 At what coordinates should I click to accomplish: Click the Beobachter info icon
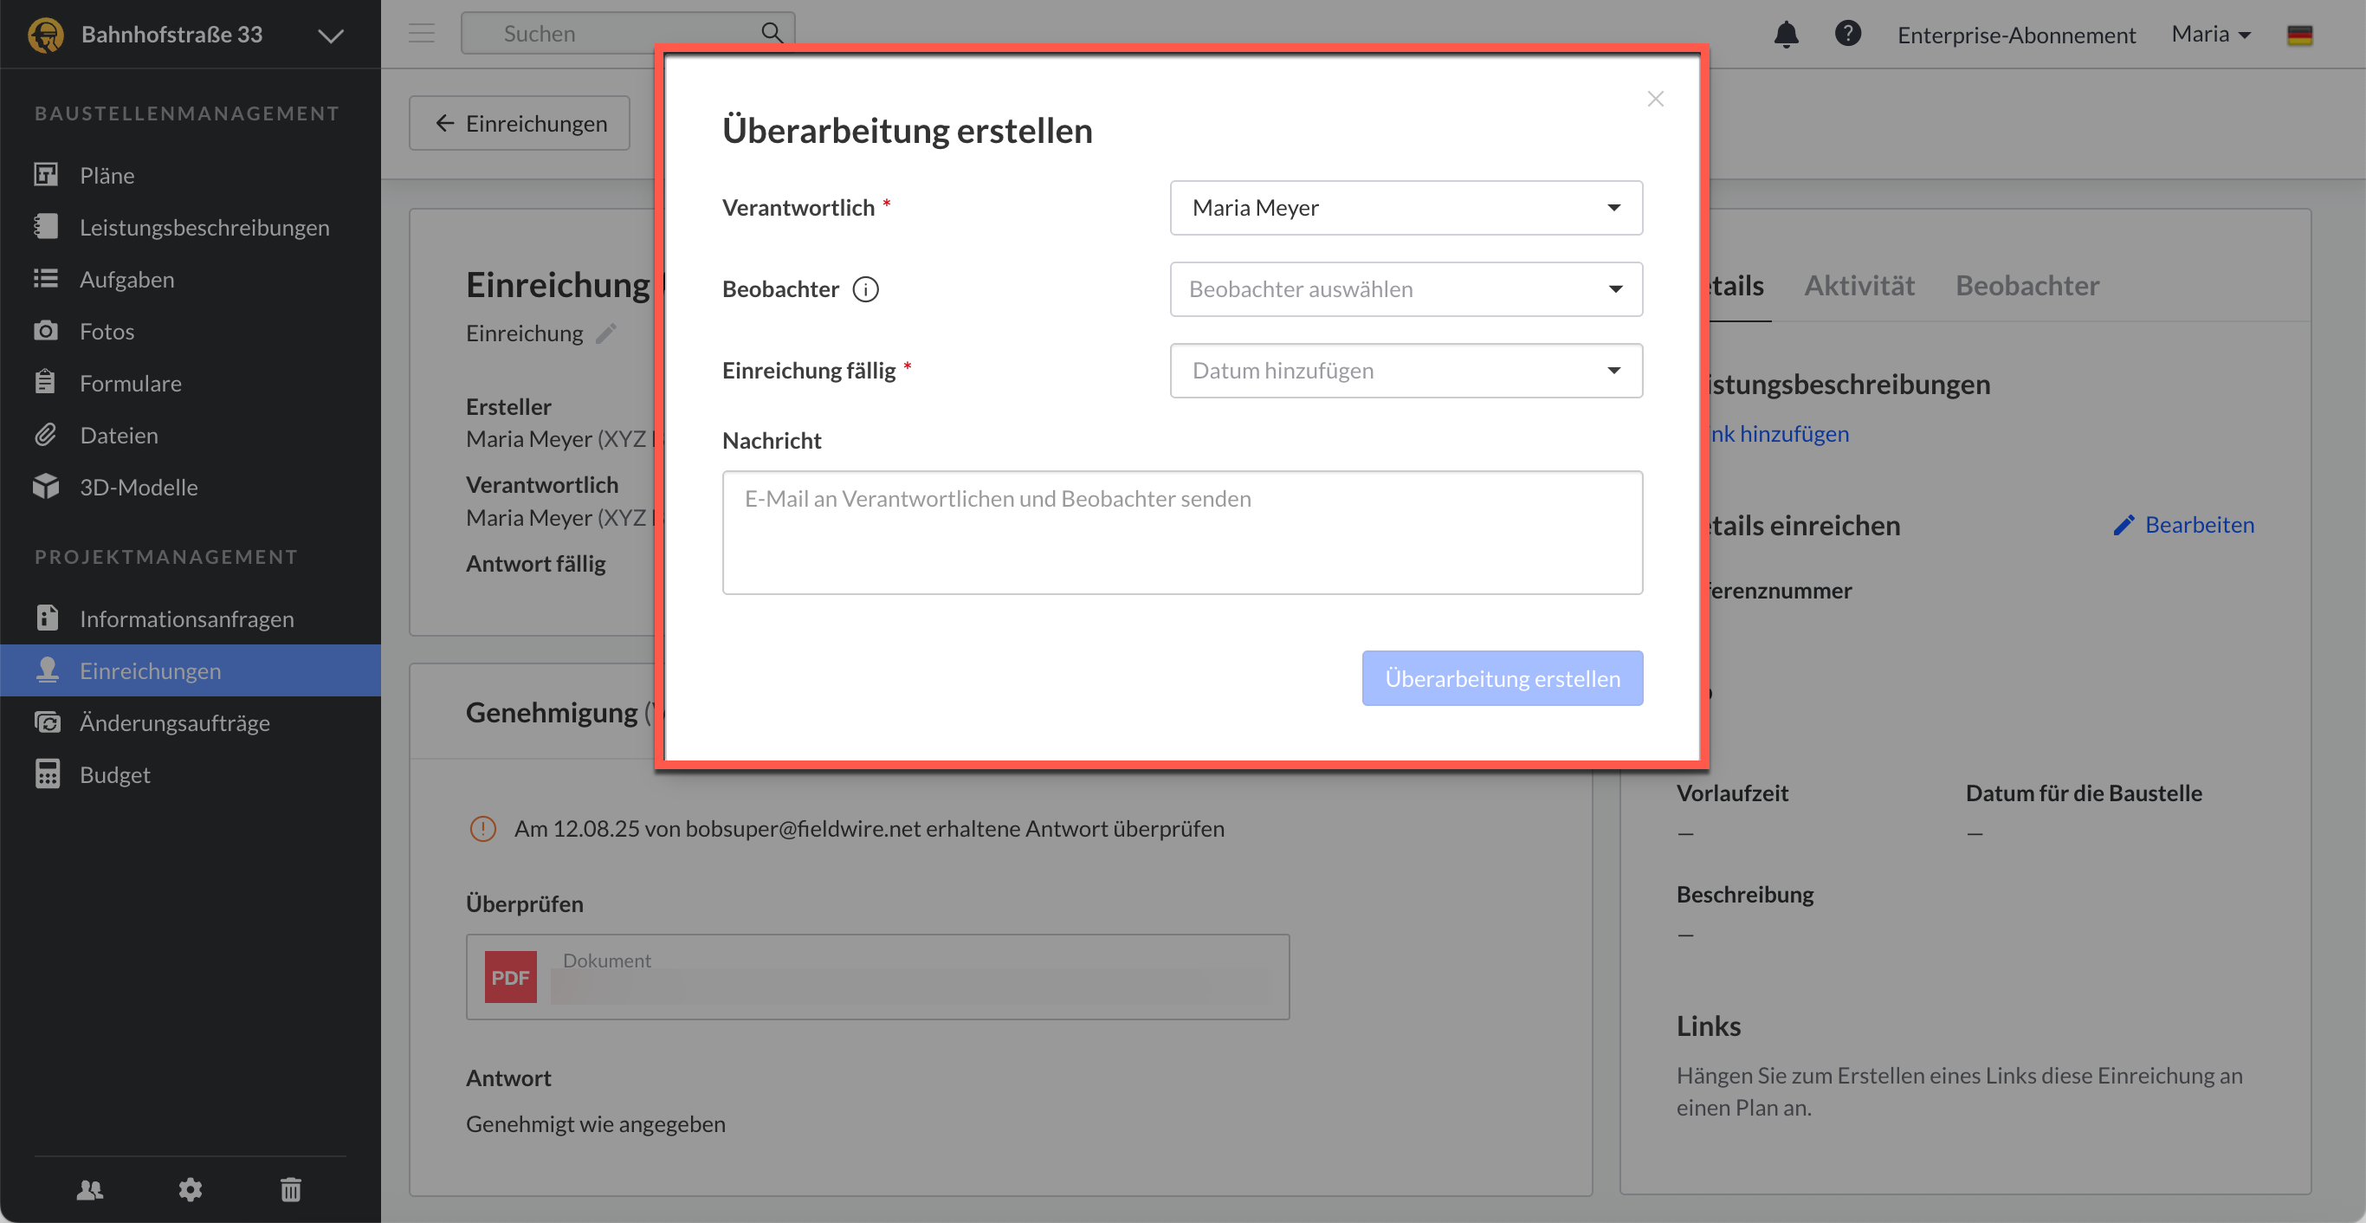pyautogui.click(x=865, y=289)
